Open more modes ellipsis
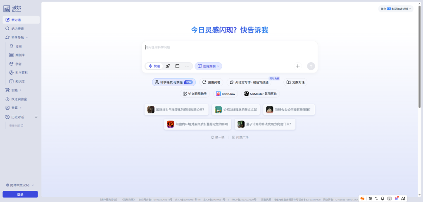The width and height of the screenshot is (423, 202). pos(187,66)
